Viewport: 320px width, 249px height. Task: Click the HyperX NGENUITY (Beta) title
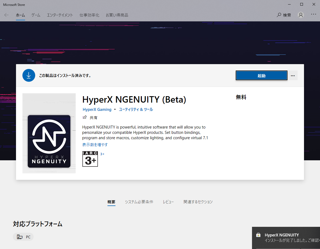[134, 99]
